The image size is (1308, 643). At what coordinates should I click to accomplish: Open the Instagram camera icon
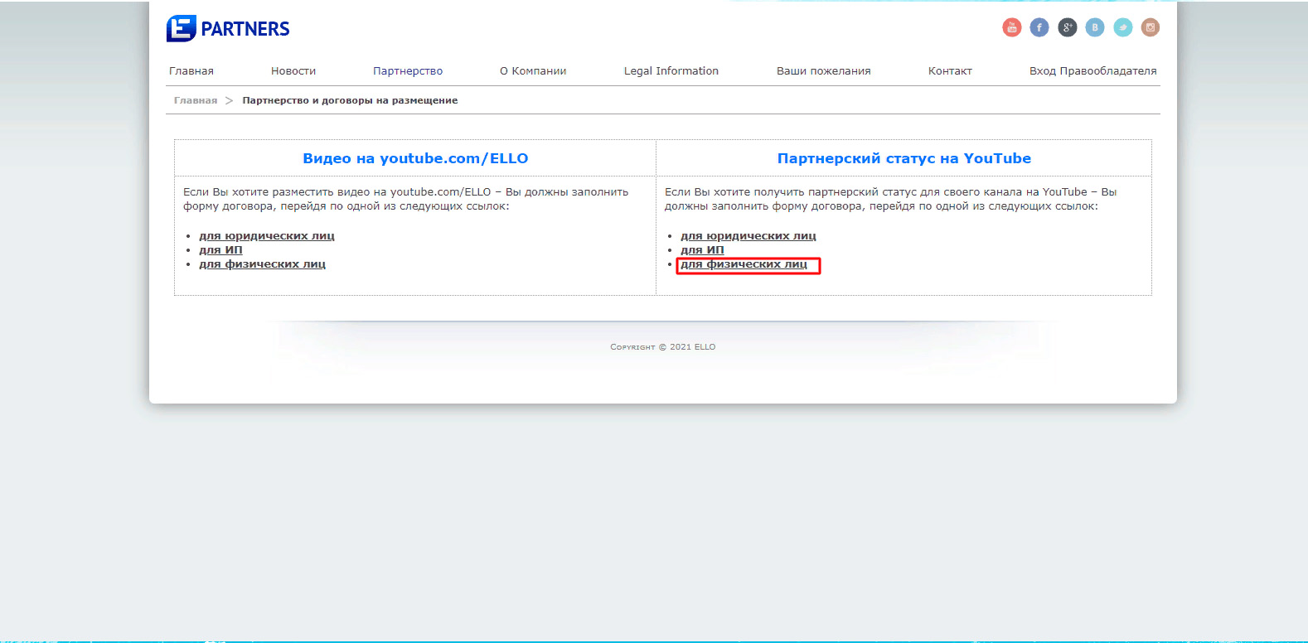[1151, 27]
